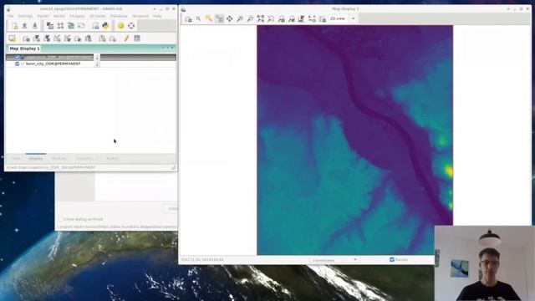Switch to the Data tab

click(16, 159)
